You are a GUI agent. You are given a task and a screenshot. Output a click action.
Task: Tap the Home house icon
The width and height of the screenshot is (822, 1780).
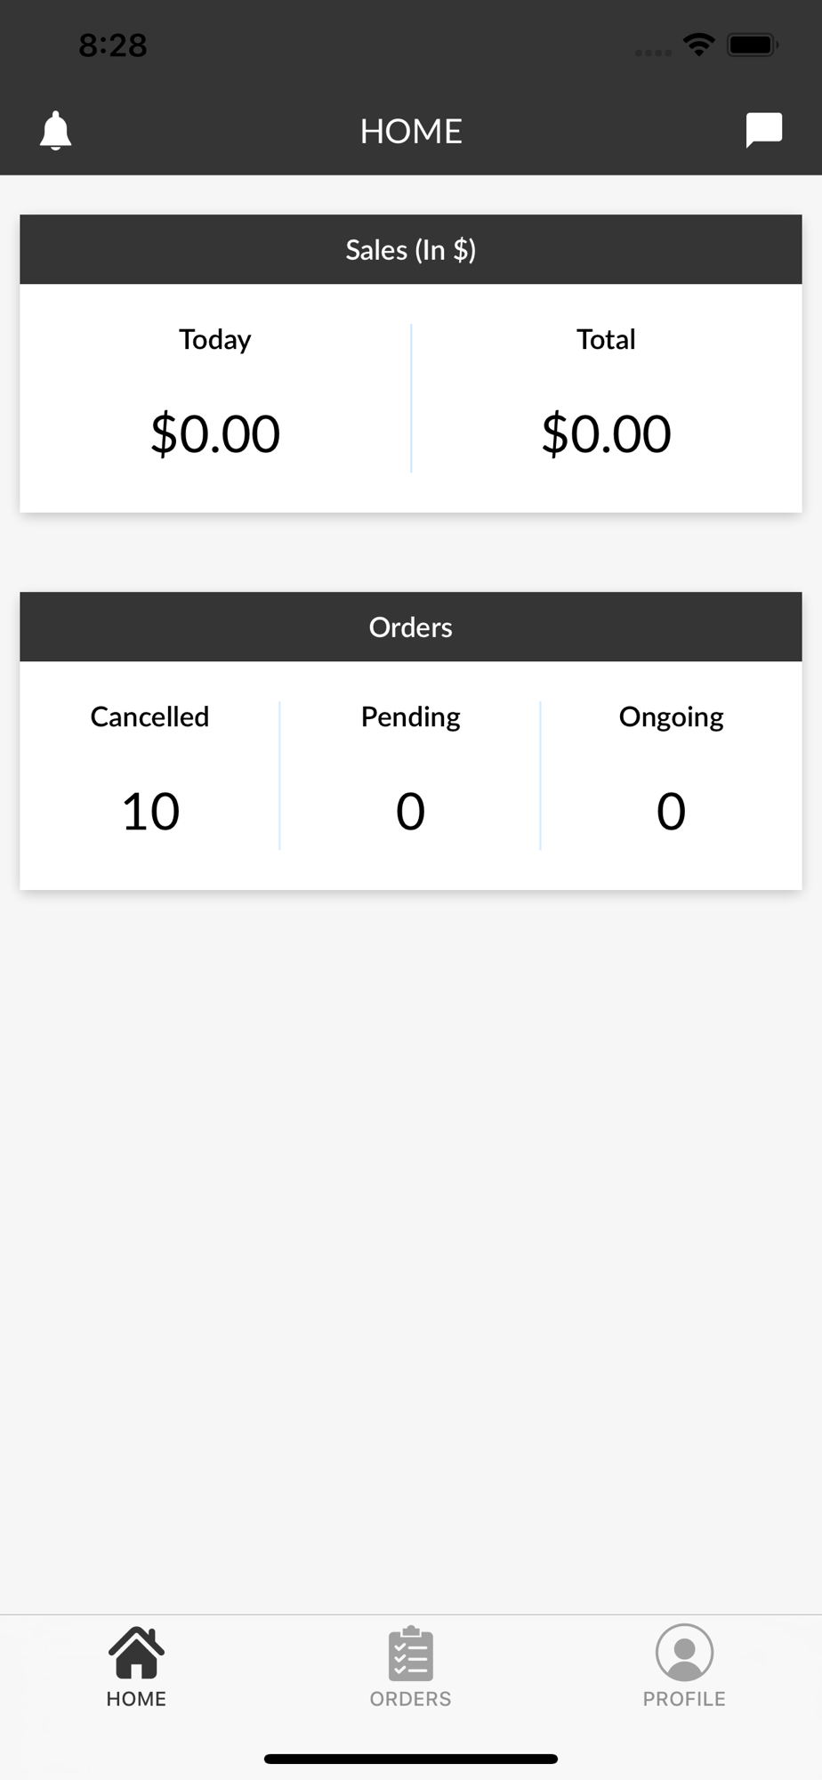[x=136, y=1653]
